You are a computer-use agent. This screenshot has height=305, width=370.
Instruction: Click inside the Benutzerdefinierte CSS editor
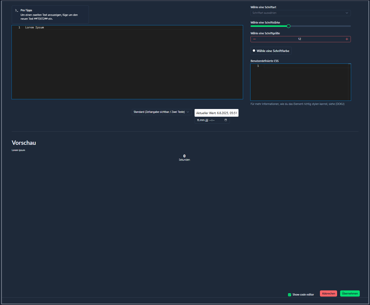tap(301, 82)
